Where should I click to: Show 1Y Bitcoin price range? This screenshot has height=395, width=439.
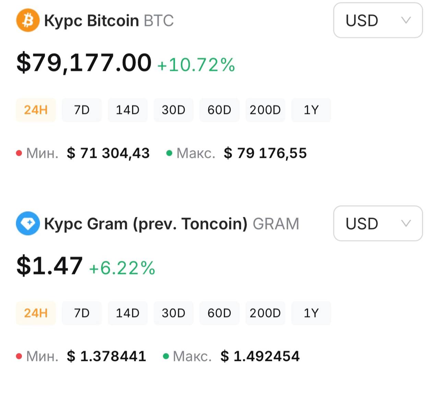311,110
